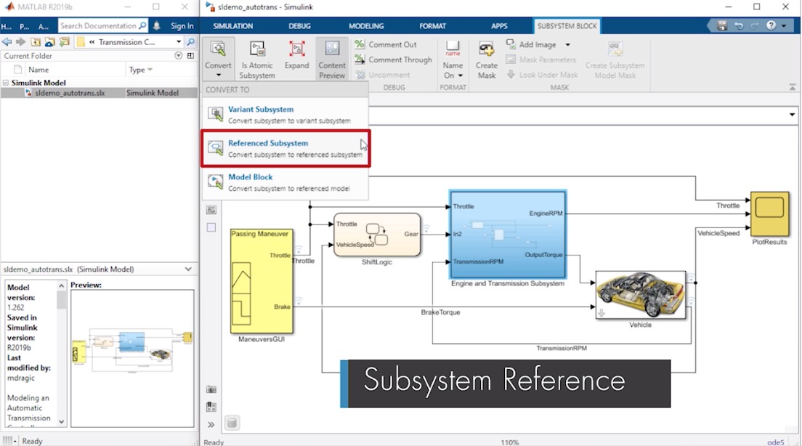
Task: Select the ManeuversGUI block
Action: click(x=262, y=281)
